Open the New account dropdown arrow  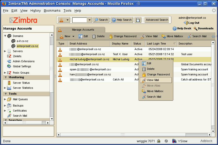73,36
